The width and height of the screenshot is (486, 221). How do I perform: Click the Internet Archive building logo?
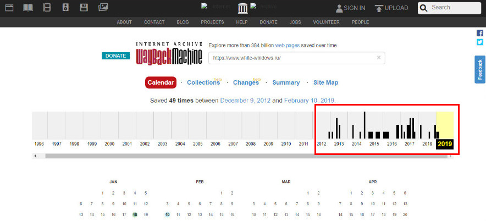pos(242,8)
